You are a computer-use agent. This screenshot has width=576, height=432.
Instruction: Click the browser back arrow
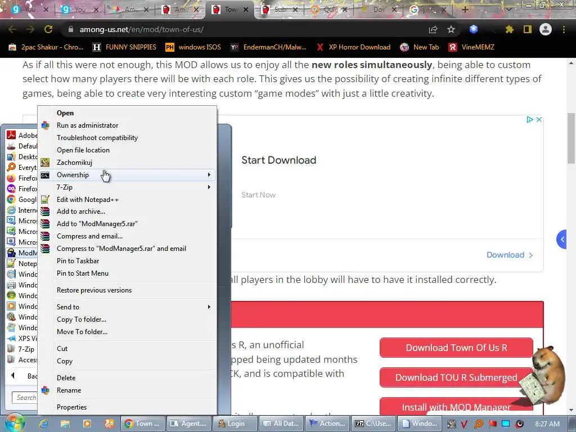pos(12,29)
